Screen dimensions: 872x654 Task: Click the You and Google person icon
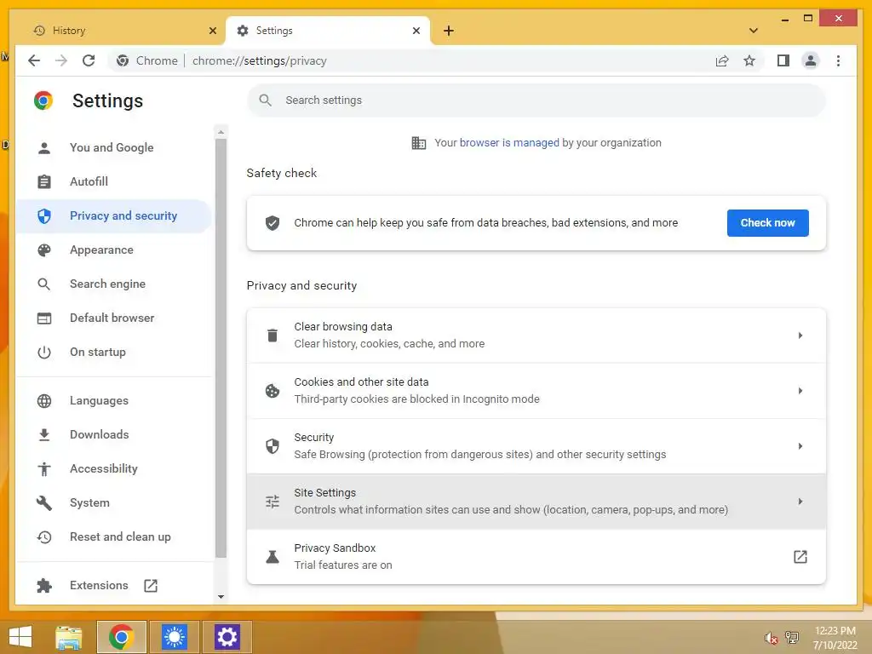tap(44, 148)
